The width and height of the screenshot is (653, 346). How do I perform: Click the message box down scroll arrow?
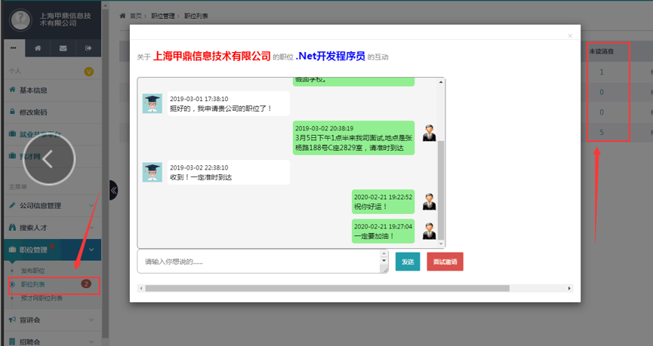click(384, 261)
